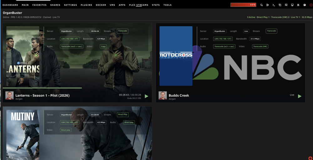The width and height of the screenshot is (313, 160).
Task: Open the feedback speech bubble icon
Action: pyautogui.click(x=286, y=5)
